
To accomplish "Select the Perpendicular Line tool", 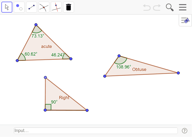I will click(x=56, y=7).
